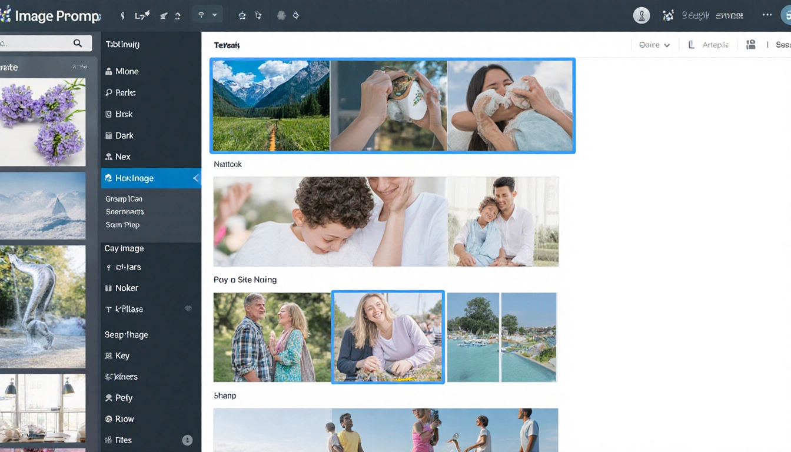Click the purple flowers thumbnail in left panel
Image resolution: width=791 pixels, height=452 pixels.
tap(42, 122)
